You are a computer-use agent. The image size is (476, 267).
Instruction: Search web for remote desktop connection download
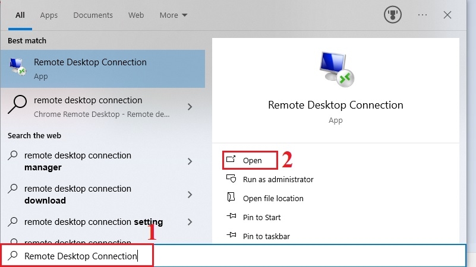(78, 194)
